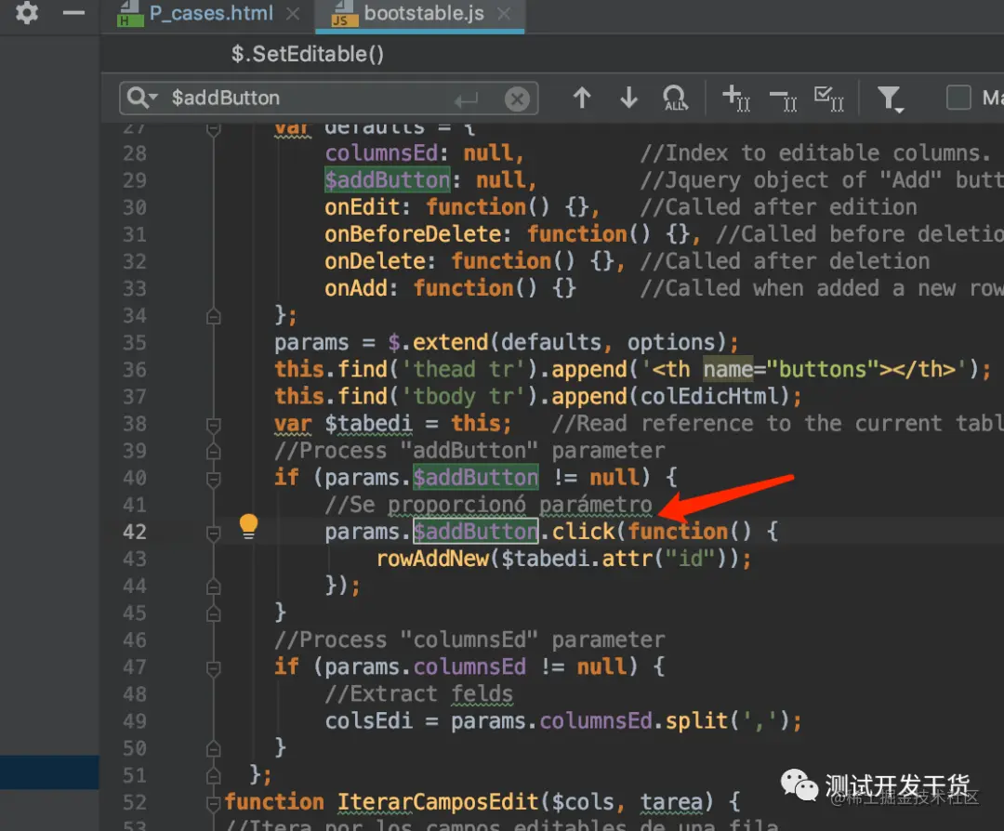Click line number 36 in the gutter
Viewport: 1004px width, 831px height.
point(135,369)
